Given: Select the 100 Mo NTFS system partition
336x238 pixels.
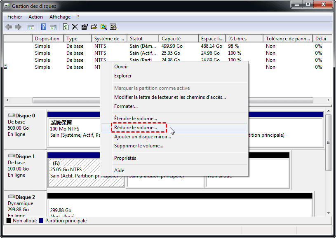Looking at the screenshot, I should [74, 132].
